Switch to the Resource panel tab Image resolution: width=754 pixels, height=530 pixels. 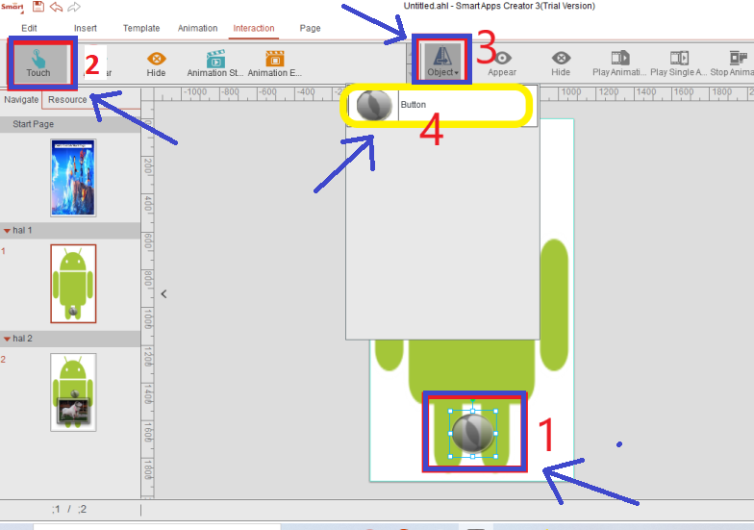coord(67,100)
